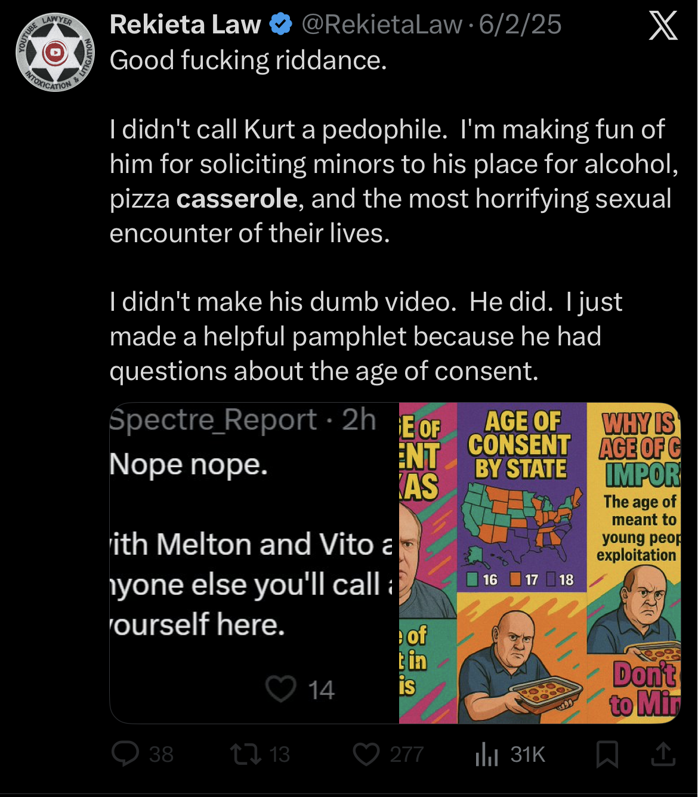Screen dimensions: 698x797
Task: Select the post text beginning 'Good'
Action: click(x=394, y=215)
